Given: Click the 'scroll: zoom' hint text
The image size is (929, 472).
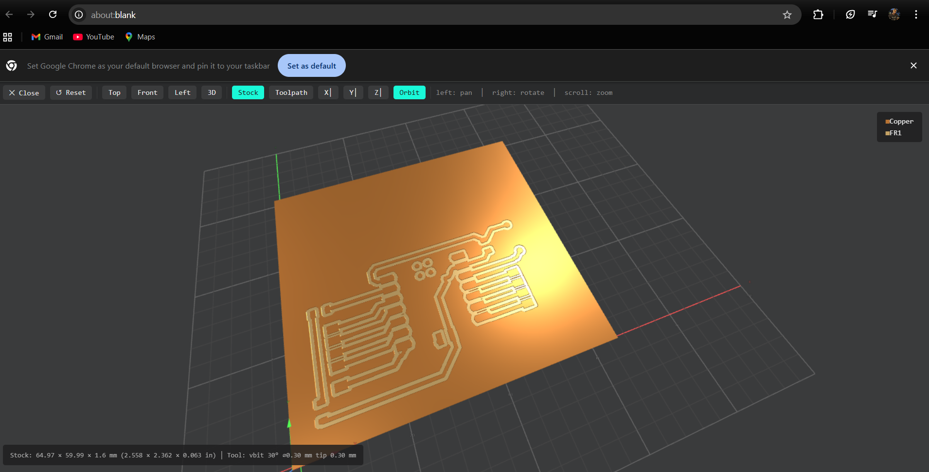Looking at the screenshot, I should (x=589, y=92).
